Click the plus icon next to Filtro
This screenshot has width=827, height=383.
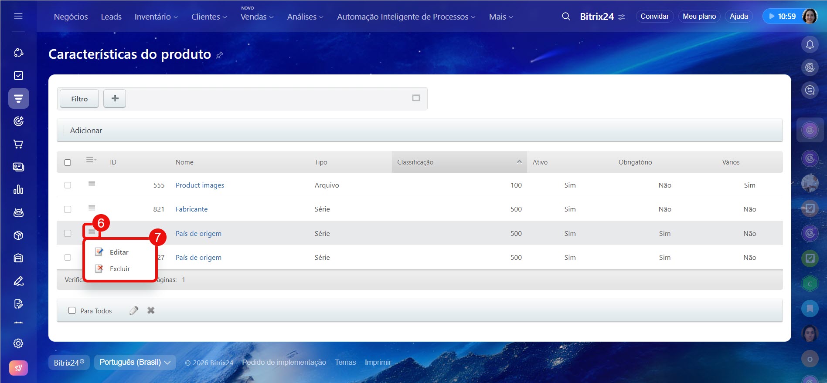coord(115,98)
